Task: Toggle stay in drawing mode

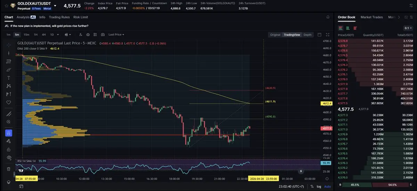Action: tap(9, 141)
